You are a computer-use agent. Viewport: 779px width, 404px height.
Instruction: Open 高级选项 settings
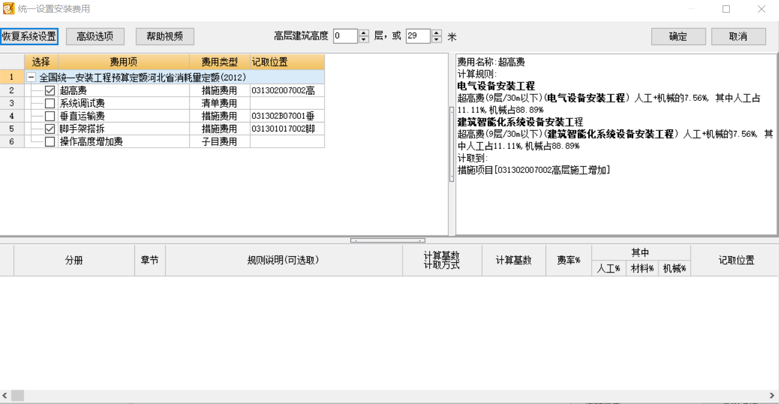[95, 37]
